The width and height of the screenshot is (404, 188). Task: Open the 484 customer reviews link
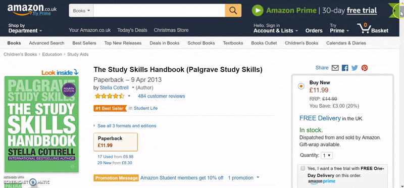coord(161,96)
